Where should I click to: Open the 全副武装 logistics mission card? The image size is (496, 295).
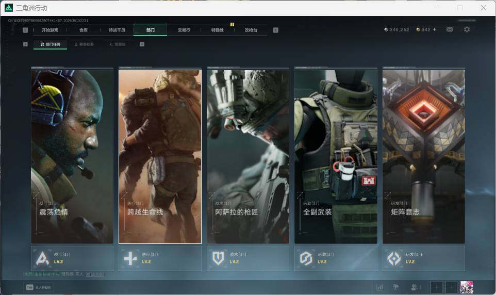pos(336,156)
